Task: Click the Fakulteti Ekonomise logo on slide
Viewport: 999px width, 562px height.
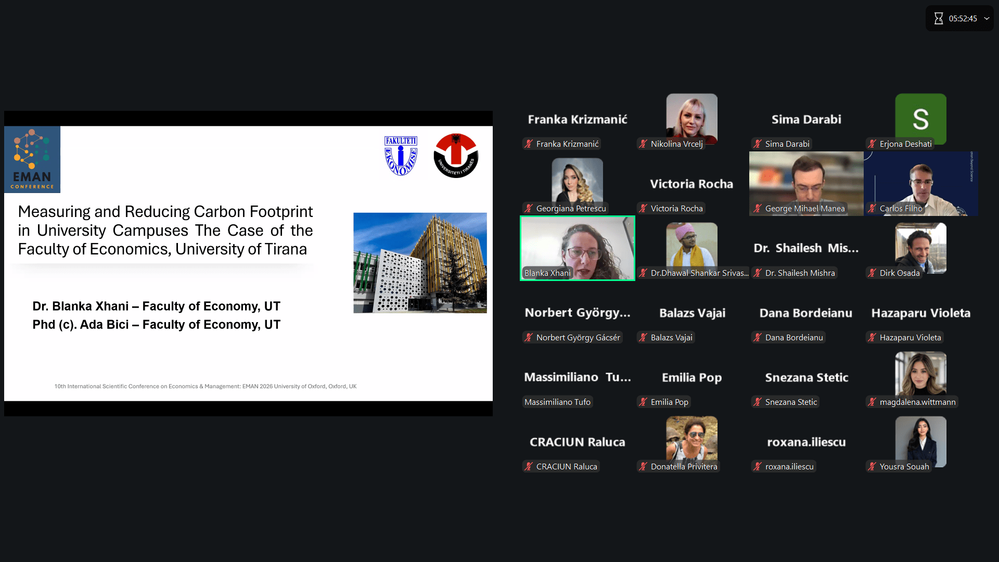Action: 401,156
